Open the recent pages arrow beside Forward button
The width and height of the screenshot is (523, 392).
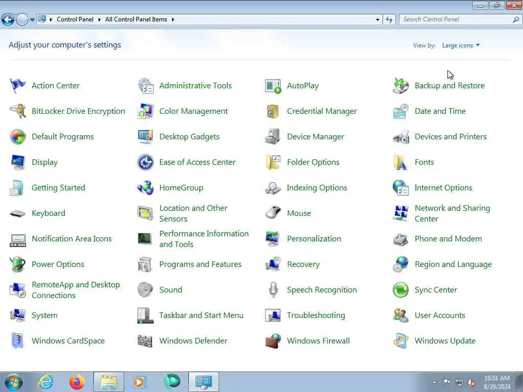point(32,20)
